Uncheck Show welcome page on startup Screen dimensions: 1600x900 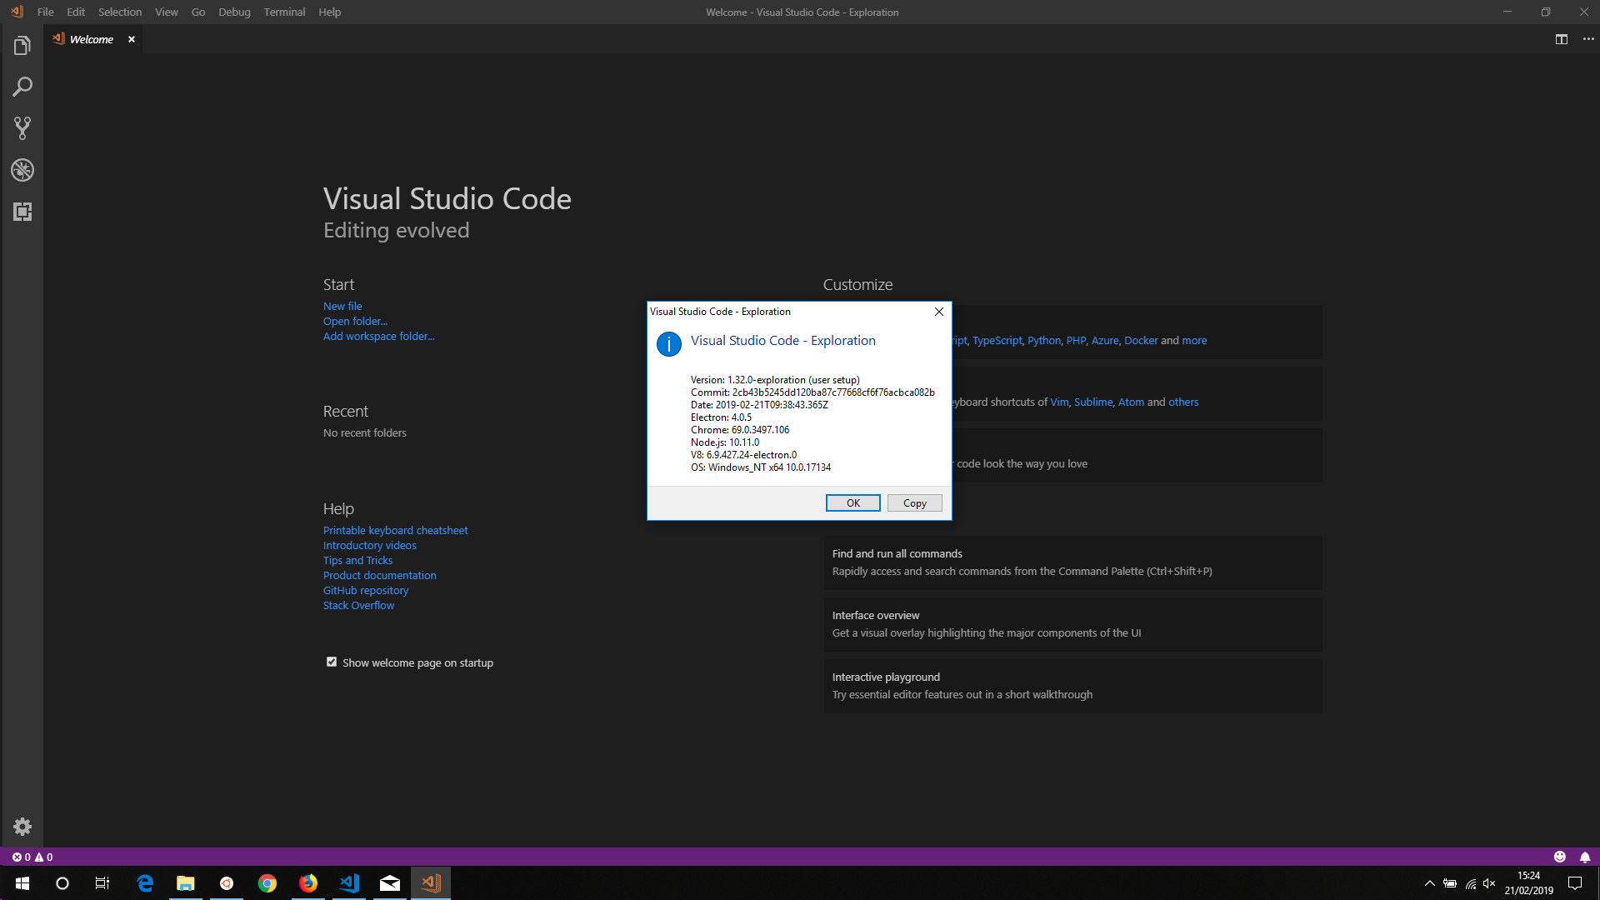point(332,661)
